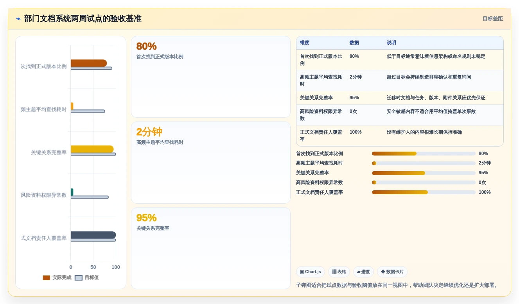Click the yellow actual bar for 关键关系完整率

point(92,149)
